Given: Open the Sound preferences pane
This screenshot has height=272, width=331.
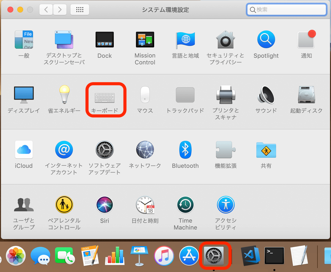Looking at the screenshot, I should click(266, 95).
